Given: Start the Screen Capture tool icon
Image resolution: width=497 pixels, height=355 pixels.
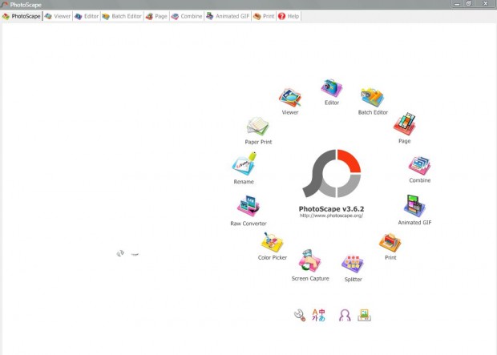Looking at the screenshot, I should (309, 260).
